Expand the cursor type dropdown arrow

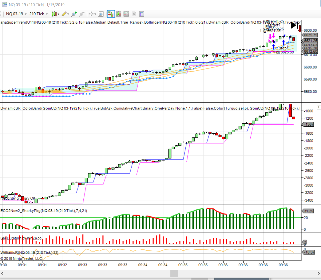coord(95,14)
